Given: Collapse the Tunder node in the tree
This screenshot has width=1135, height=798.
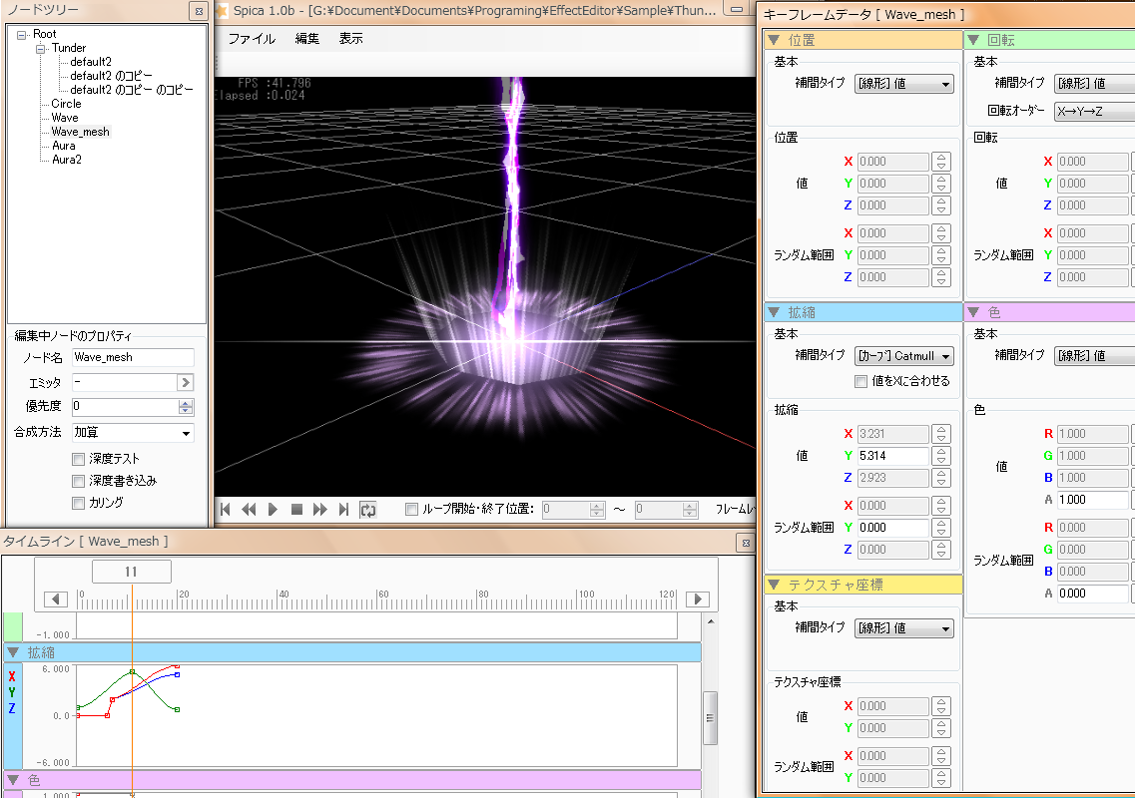Looking at the screenshot, I should [x=41, y=48].
